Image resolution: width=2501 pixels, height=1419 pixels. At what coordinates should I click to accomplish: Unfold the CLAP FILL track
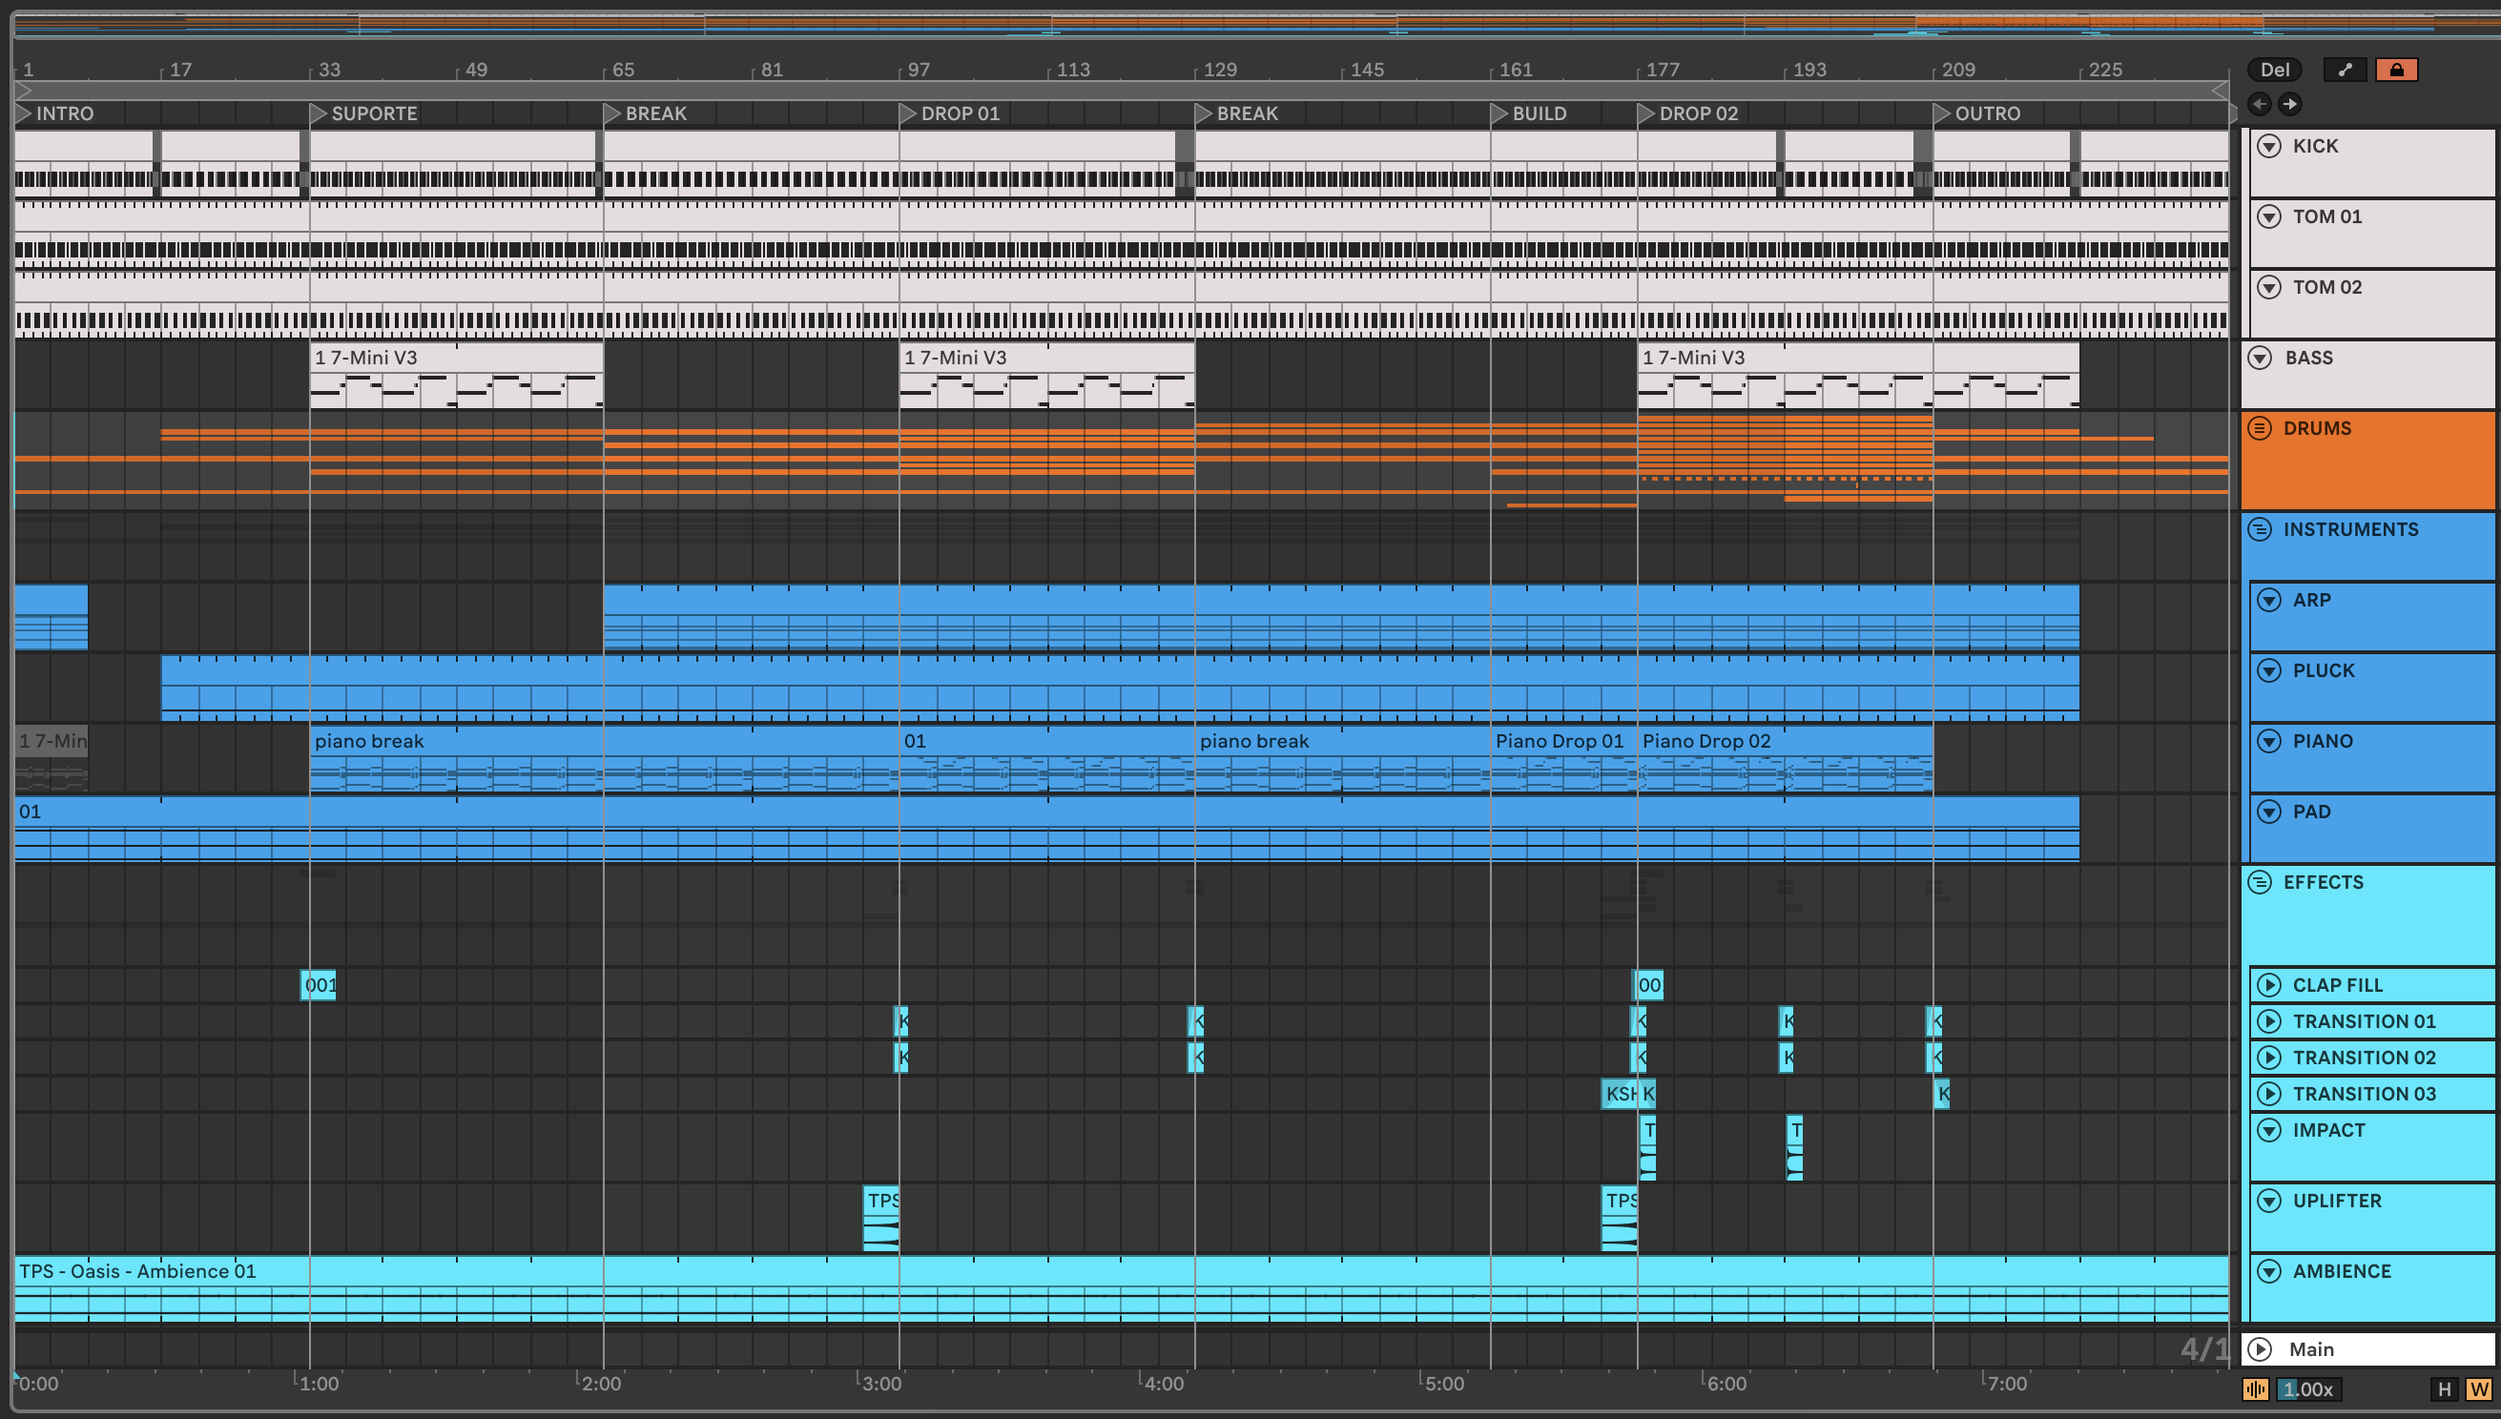2269,985
